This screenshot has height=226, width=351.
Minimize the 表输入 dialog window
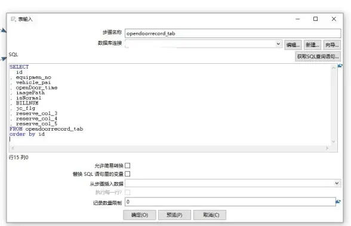click(x=297, y=19)
